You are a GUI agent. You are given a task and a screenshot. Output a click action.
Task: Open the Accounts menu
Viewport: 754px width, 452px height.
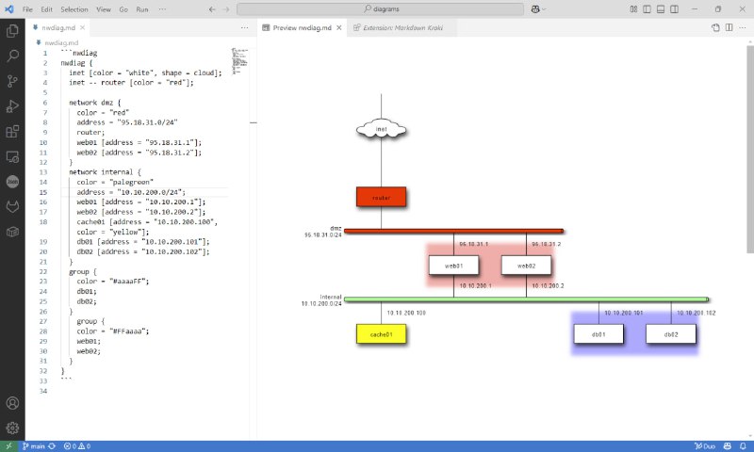[12, 402]
